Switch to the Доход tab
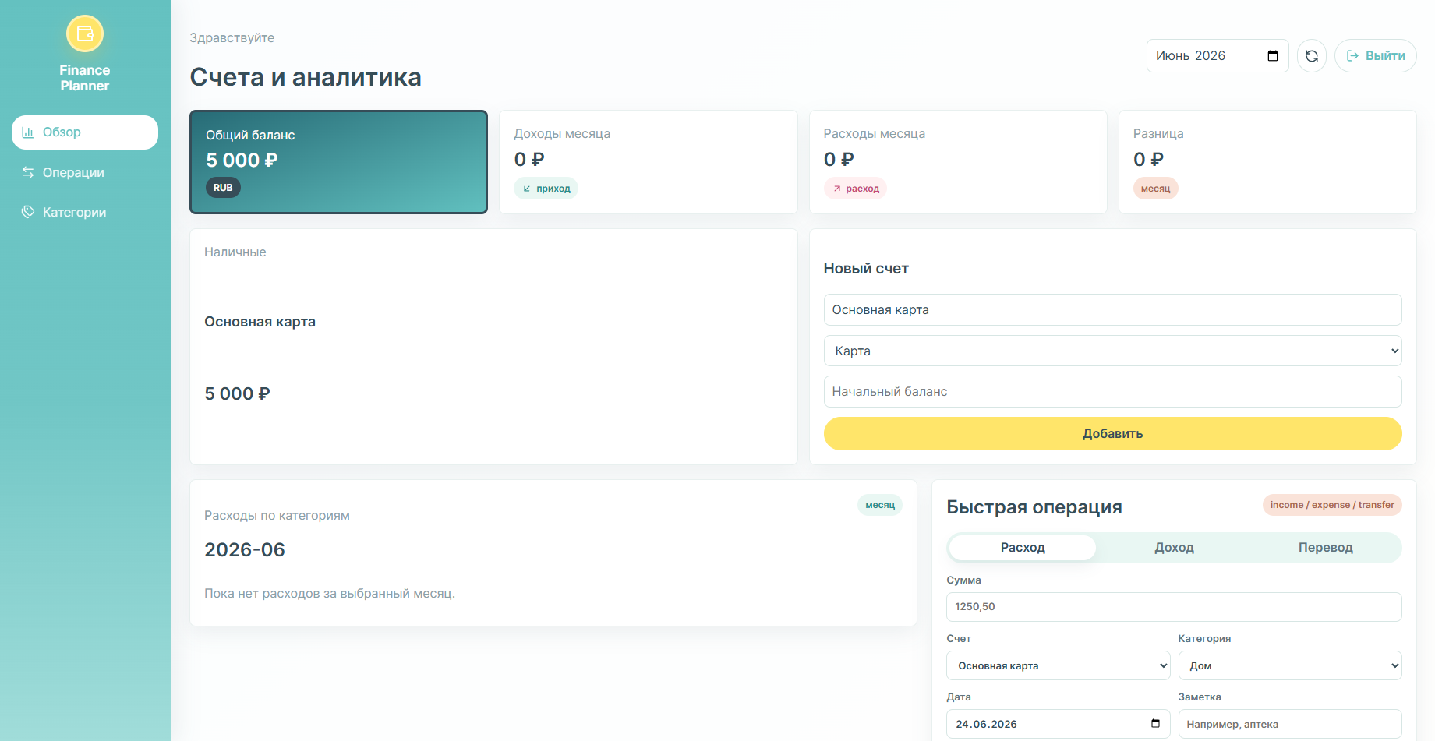Image resolution: width=1435 pixels, height=741 pixels. [x=1174, y=548]
